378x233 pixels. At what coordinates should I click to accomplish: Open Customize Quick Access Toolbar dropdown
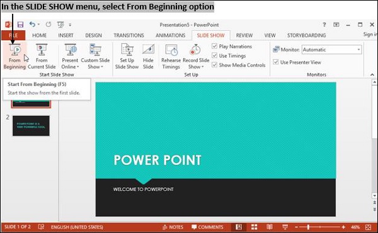tap(70, 24)
